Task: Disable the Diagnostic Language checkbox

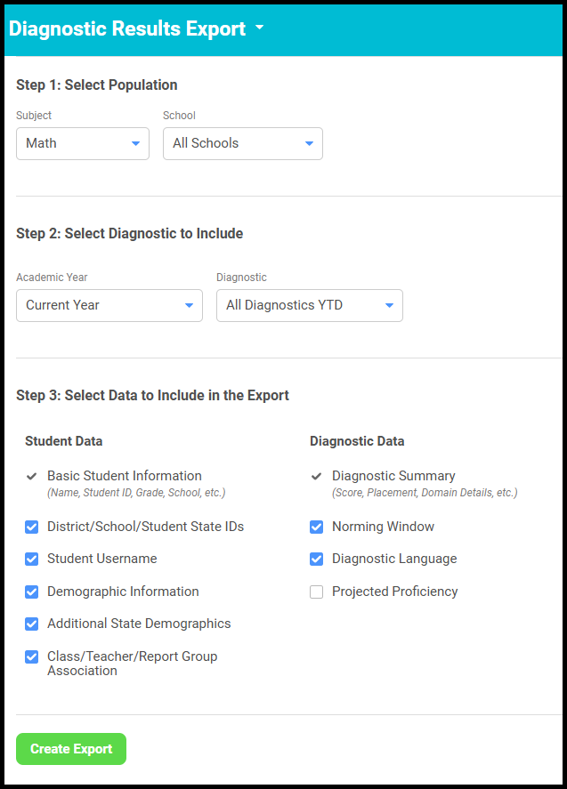Action: (316, 560)
